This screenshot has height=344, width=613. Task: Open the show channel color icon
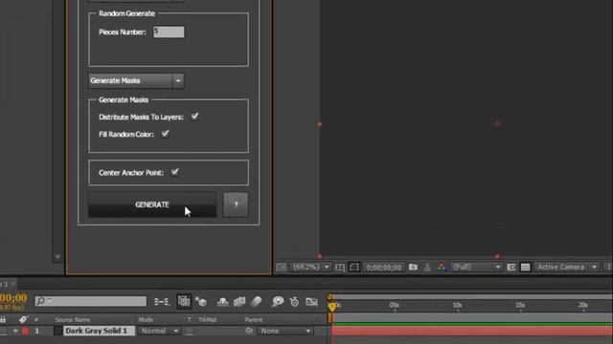point(442,268)
